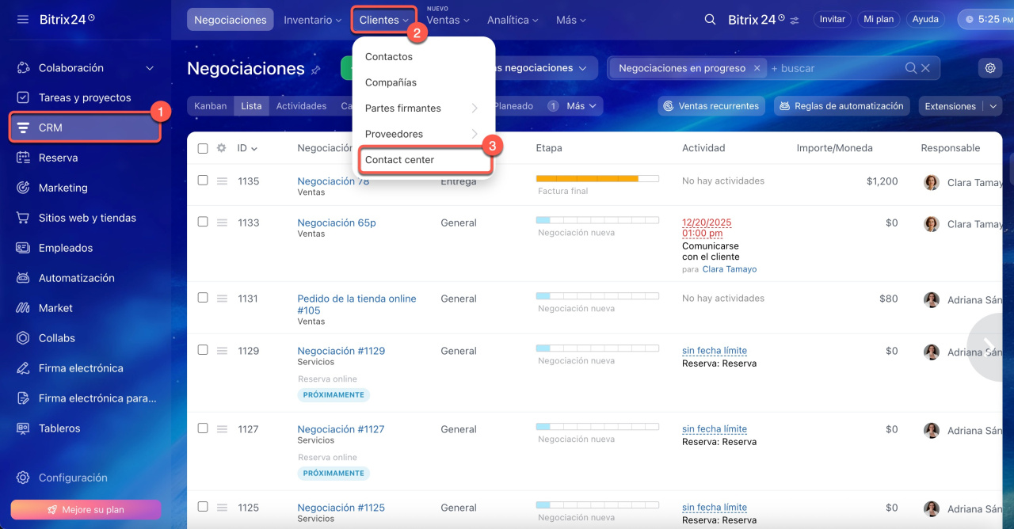The image size is (1014, 529).
Task: Open the Extensiones dropdown
Action: pos(993,106)
